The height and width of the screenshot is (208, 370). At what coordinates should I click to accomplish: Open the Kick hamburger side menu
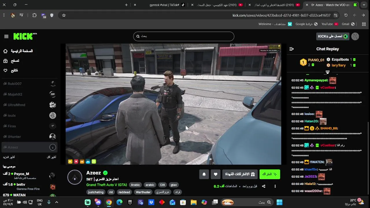click(6, 36)
